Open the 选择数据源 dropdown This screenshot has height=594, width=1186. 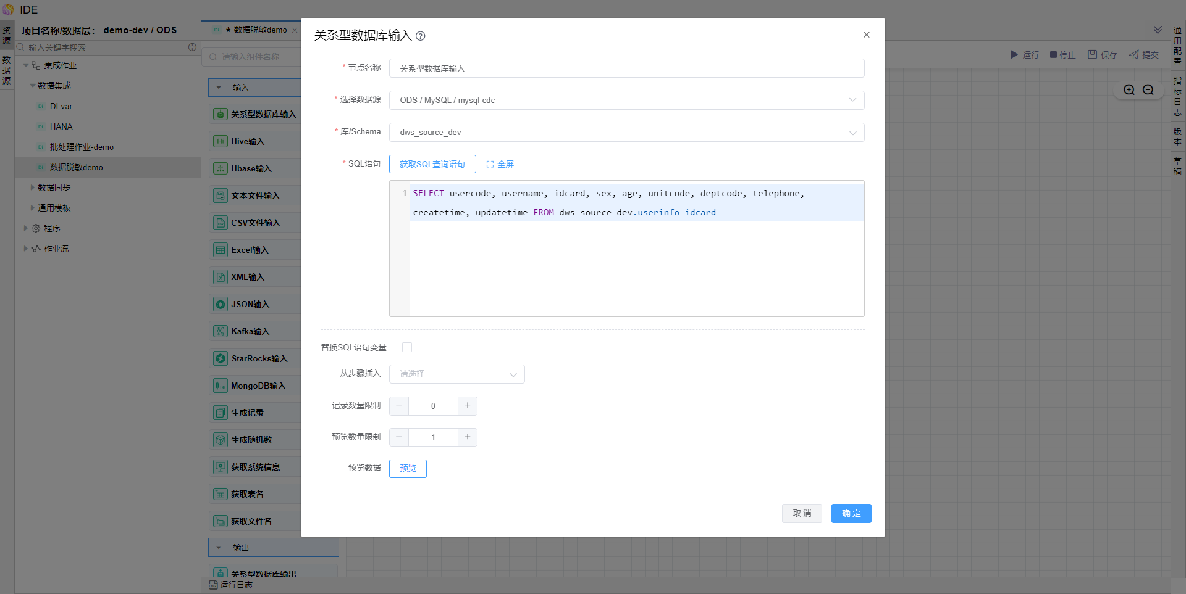(x=626, y=100)
